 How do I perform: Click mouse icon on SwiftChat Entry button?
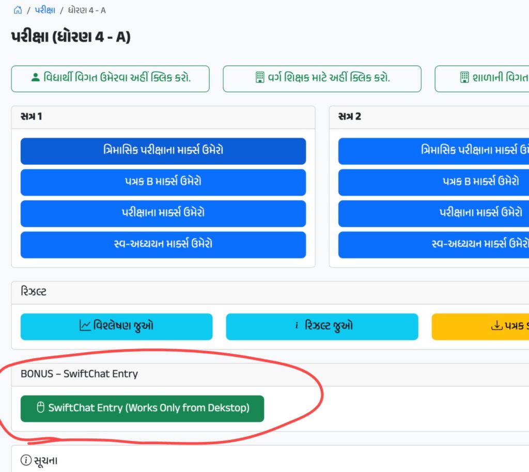click(x=41, y=408)
